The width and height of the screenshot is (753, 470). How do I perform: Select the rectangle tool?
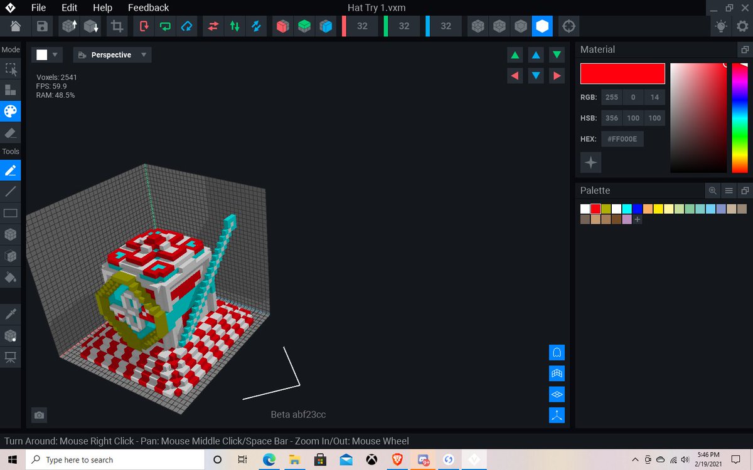click(10, 213)
